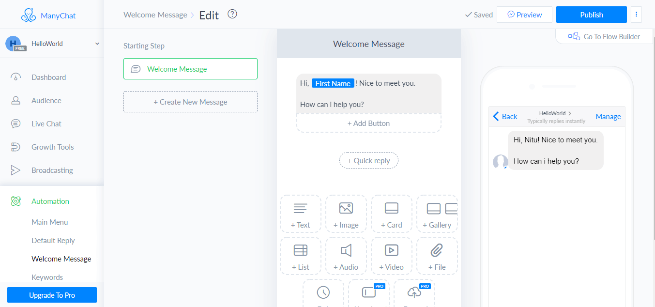Open the three-dot more options menu
This screenshot has width=655, height=307.
tap(636, 15)
